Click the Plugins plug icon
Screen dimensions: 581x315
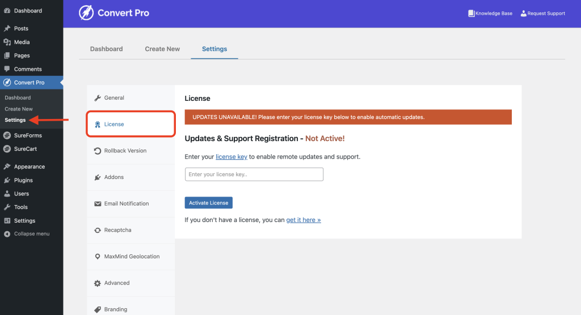coord(7,180)
